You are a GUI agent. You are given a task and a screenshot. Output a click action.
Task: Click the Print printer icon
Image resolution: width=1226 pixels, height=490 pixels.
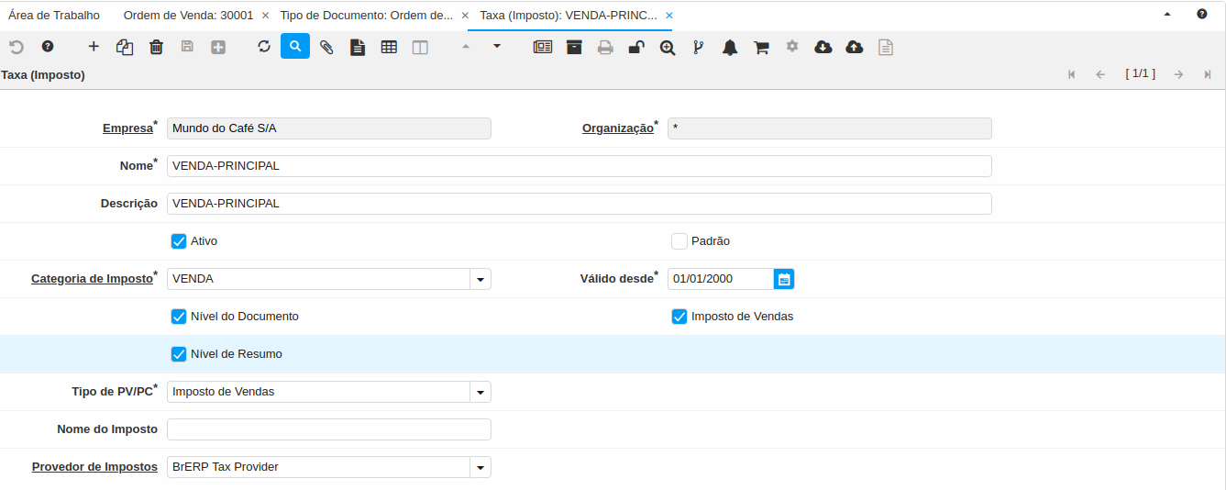tap(605, 47)
